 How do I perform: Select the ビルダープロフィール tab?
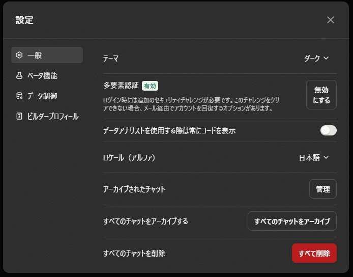(x=47, y=116)
